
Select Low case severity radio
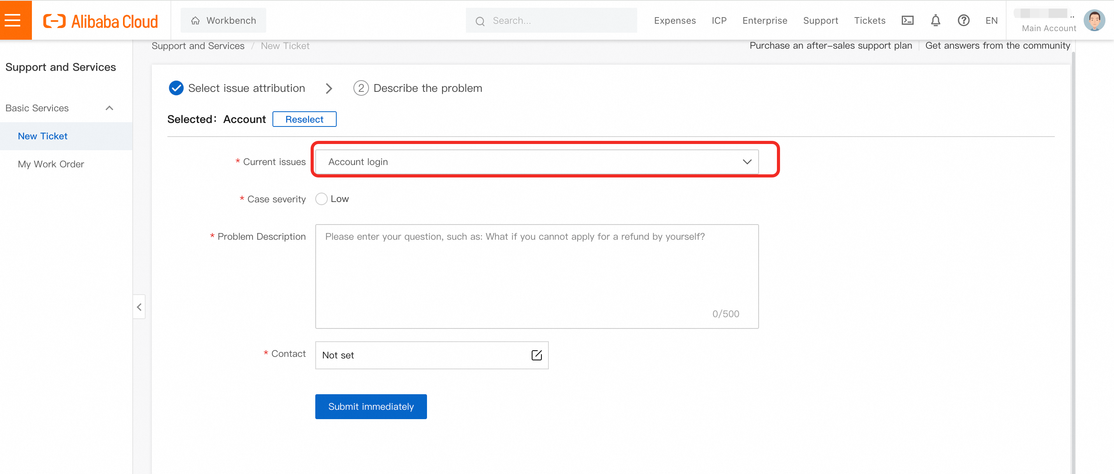pos(321,199)
